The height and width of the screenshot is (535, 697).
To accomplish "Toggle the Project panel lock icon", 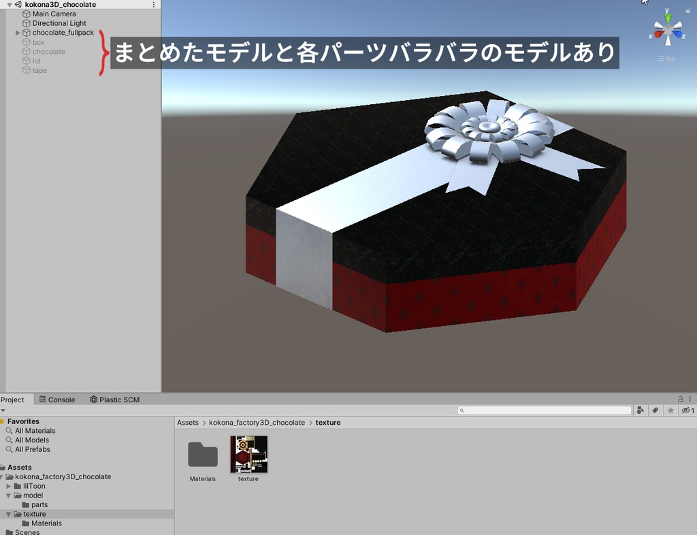I will point(681,399).
